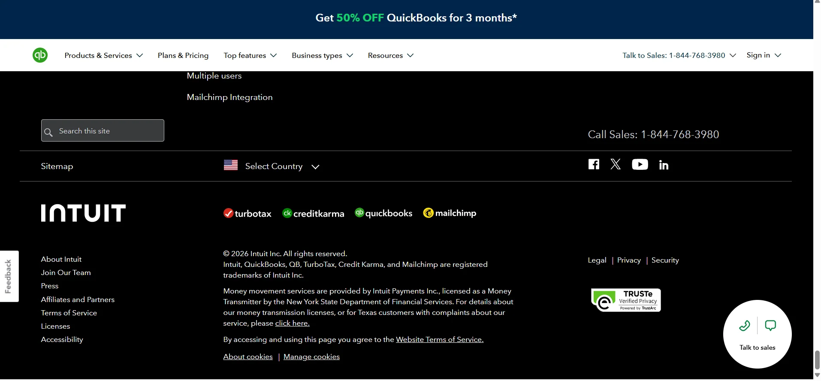Click the QuickBooks logo in the navbar
The width and height of the screenshot is (821, 381).
(x=40, y=55)
